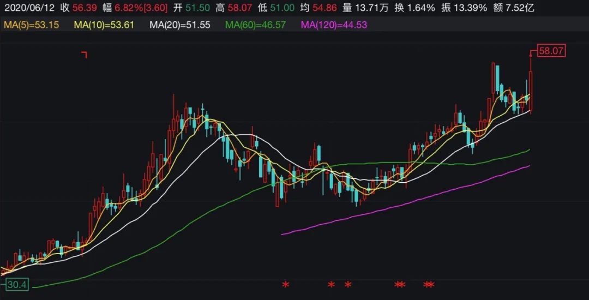589x300 pixels.
Task: Click the leftmost red asterisk event marker
Action: click(285, 285)
